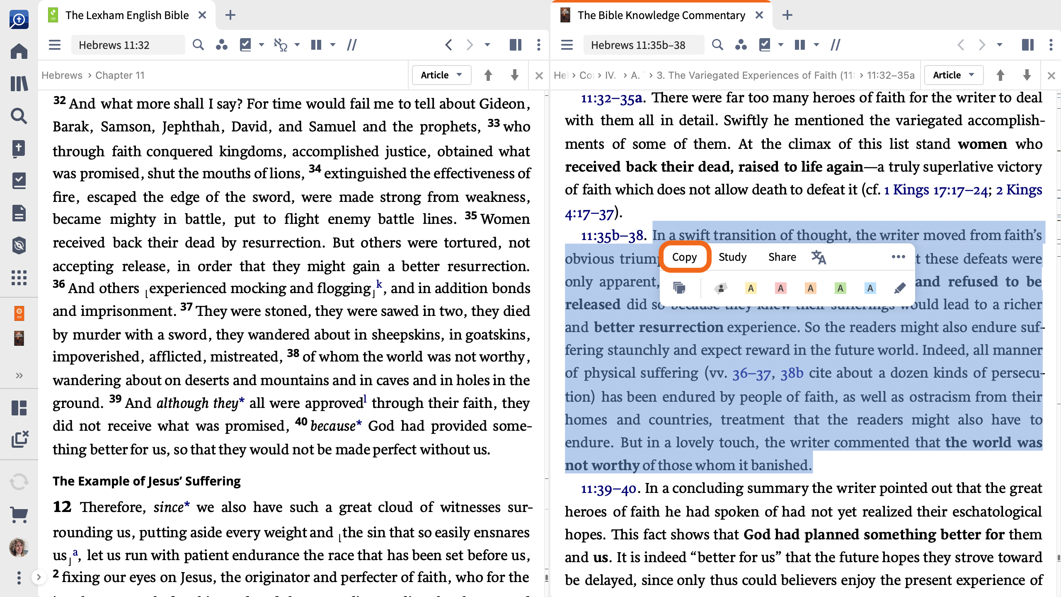This screenshot has height=597, width=1061.
Task: Add a new tab beside the Commentary tab
Action: [787, 15]
